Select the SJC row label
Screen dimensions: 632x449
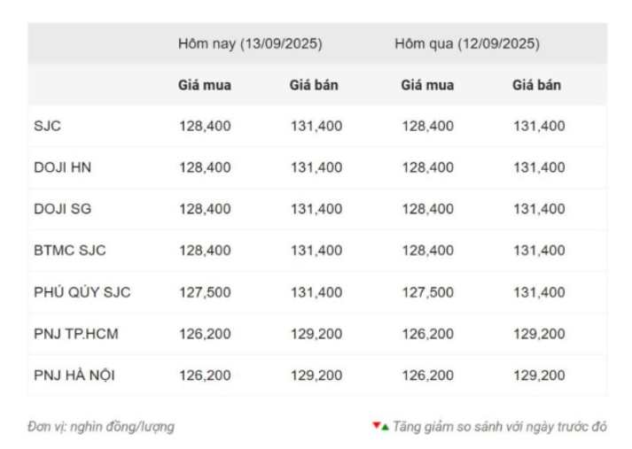point(47,126)
